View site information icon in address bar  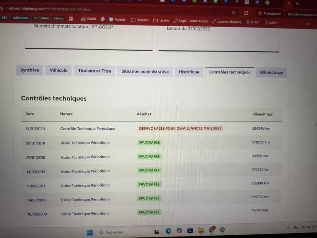pos(2,8)
